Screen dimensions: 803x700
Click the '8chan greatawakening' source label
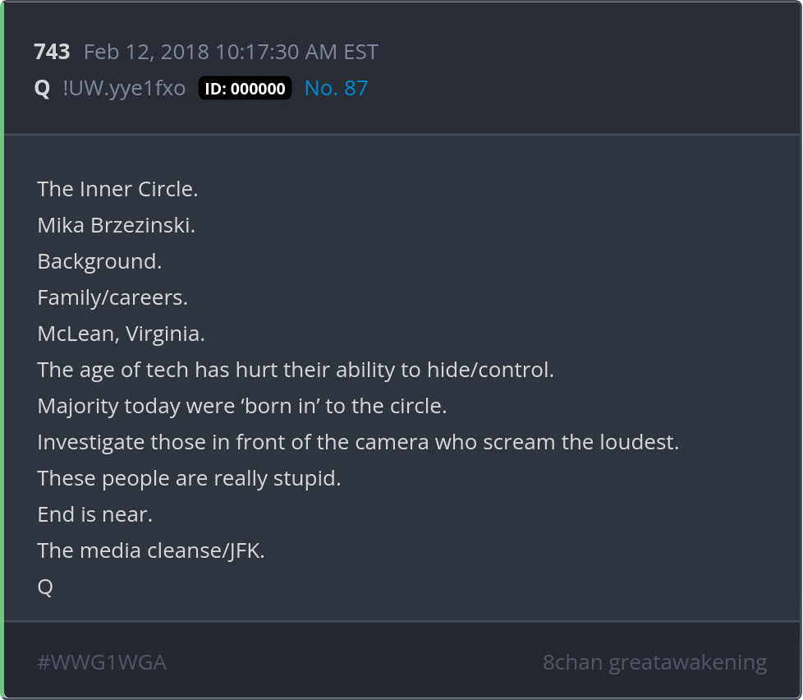[x=654, y=662]
